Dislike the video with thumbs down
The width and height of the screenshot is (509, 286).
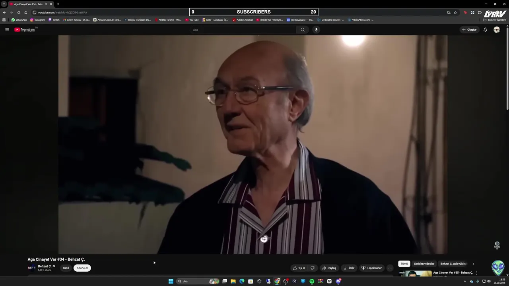[313, 268]
